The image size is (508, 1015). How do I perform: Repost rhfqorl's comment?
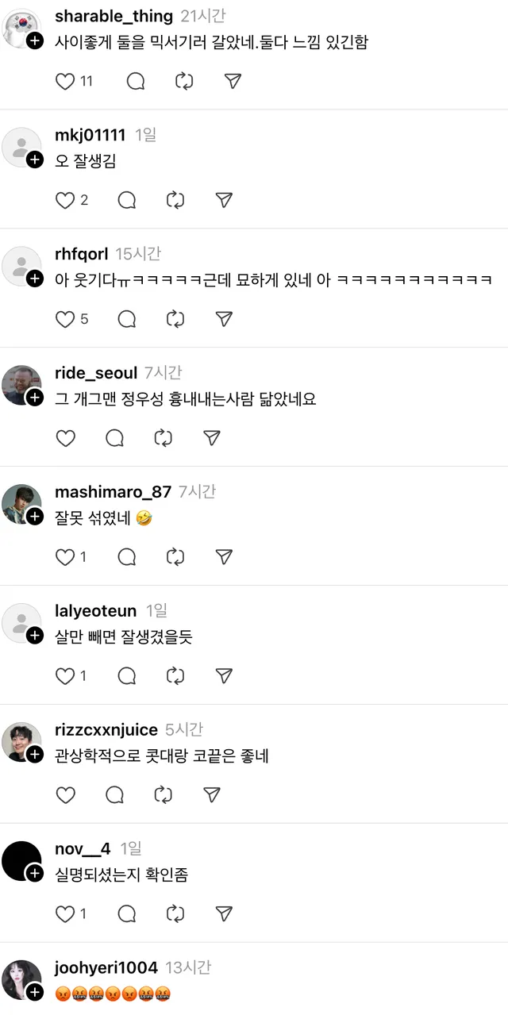[x=175, y=319]
